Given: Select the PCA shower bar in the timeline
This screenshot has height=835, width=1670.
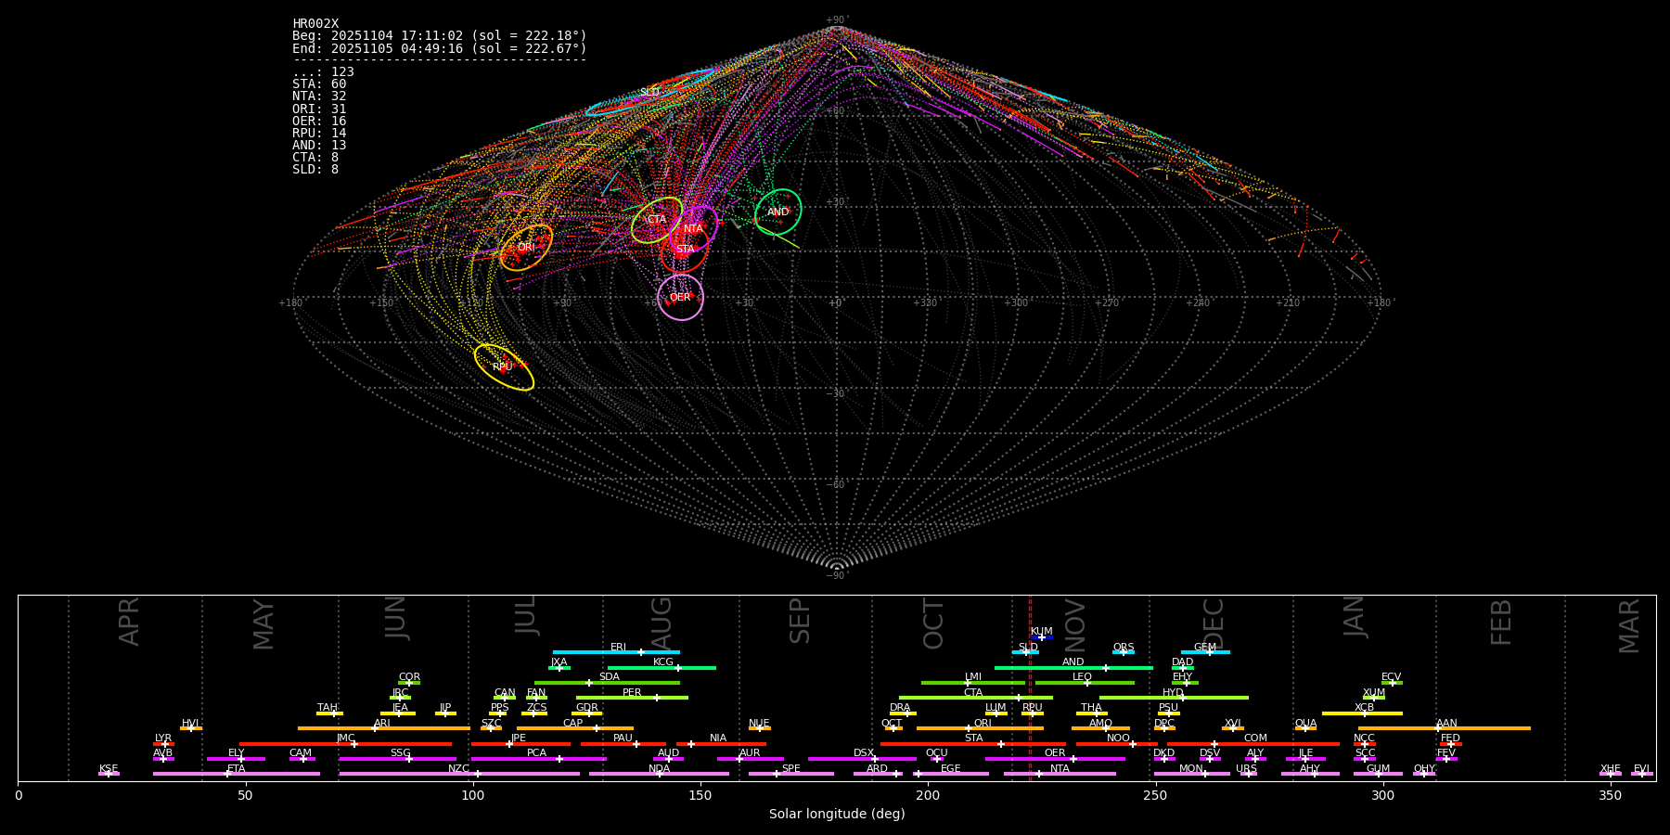Looking at the screenshot, I should [x=538, y=759].
